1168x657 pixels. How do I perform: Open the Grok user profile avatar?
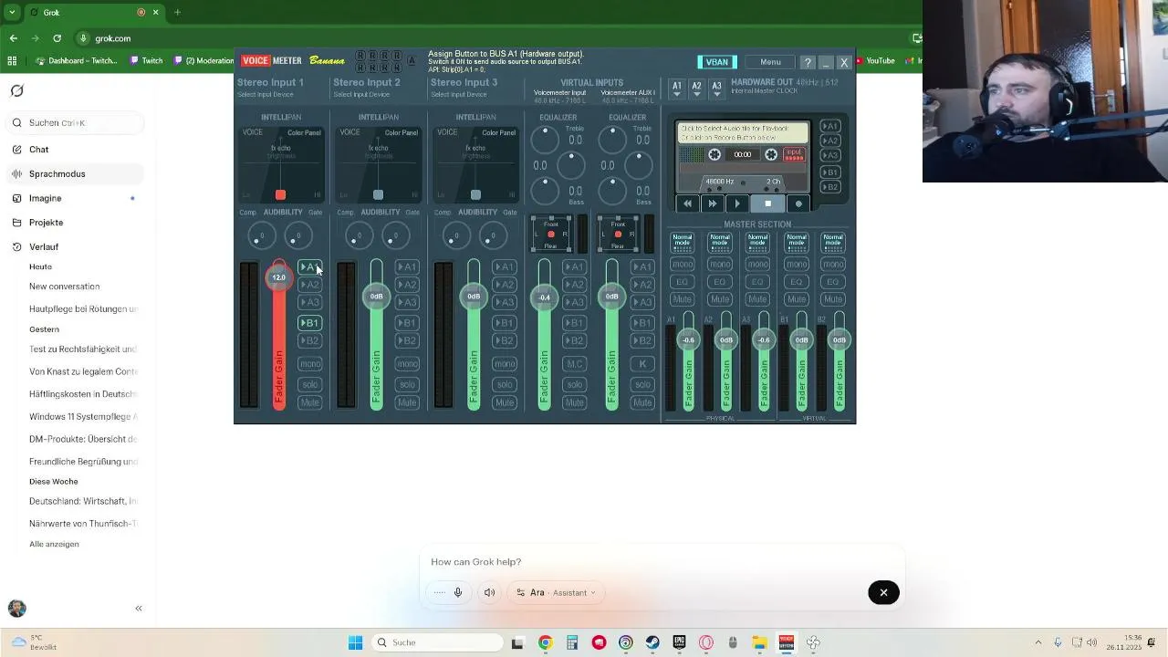point(16,608)
